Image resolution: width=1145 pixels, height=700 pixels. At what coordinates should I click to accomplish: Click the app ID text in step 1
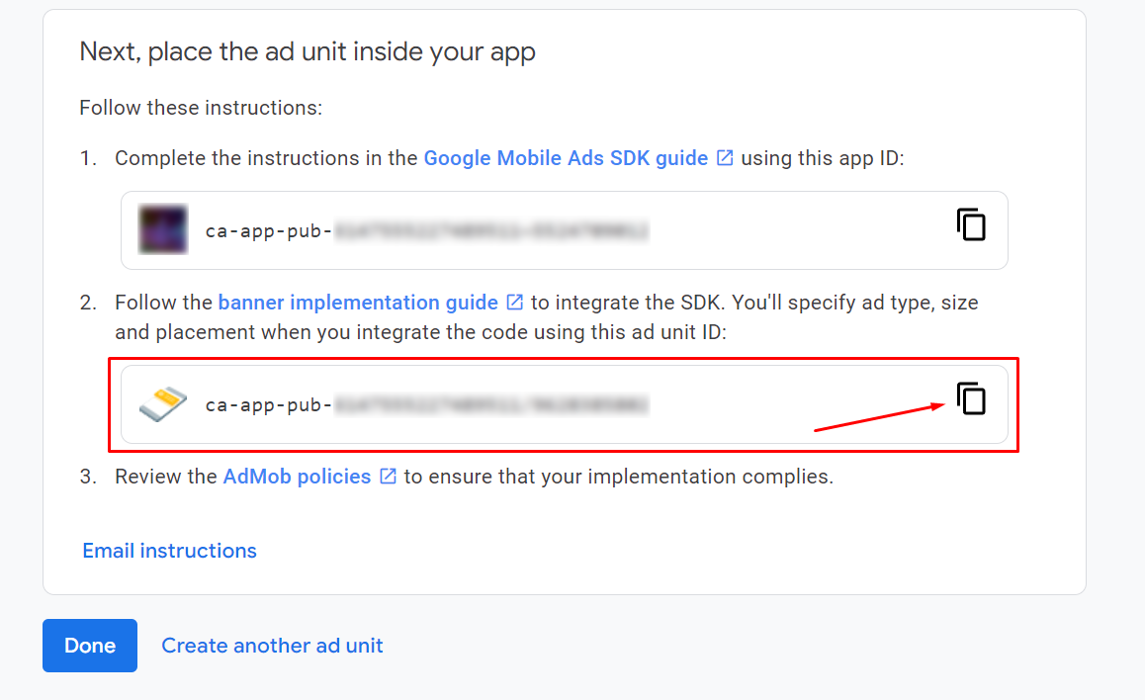coord(426,231)
